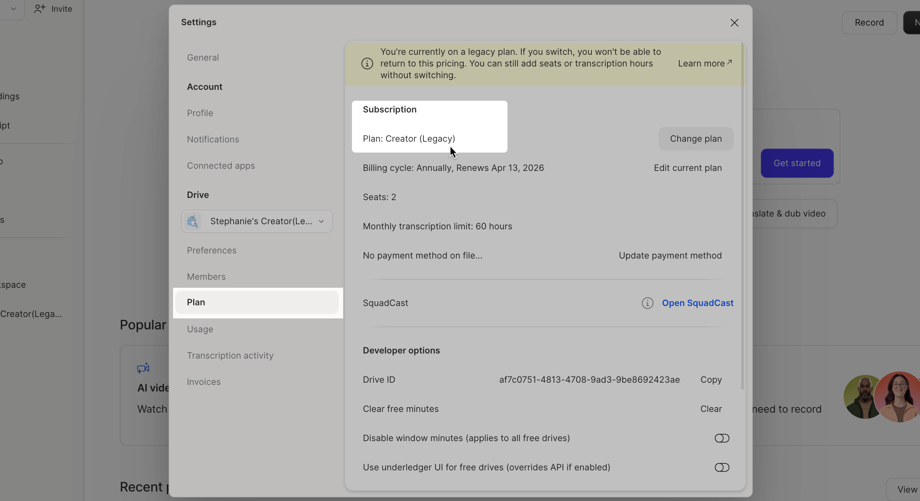Enable Disable window minutes toggle
The image size is (920, 501).
click(722, 438)
